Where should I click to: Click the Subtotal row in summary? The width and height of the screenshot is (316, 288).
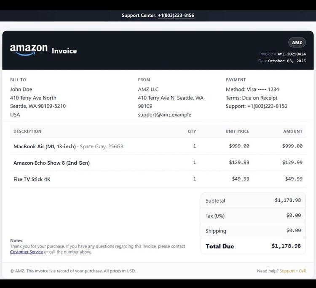253,200
